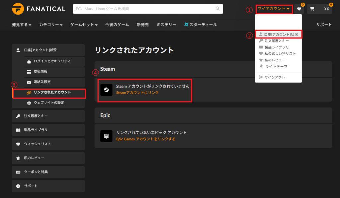Click the Steam logo icon
This screenshot has width=340, height=198.
point(106,90)
